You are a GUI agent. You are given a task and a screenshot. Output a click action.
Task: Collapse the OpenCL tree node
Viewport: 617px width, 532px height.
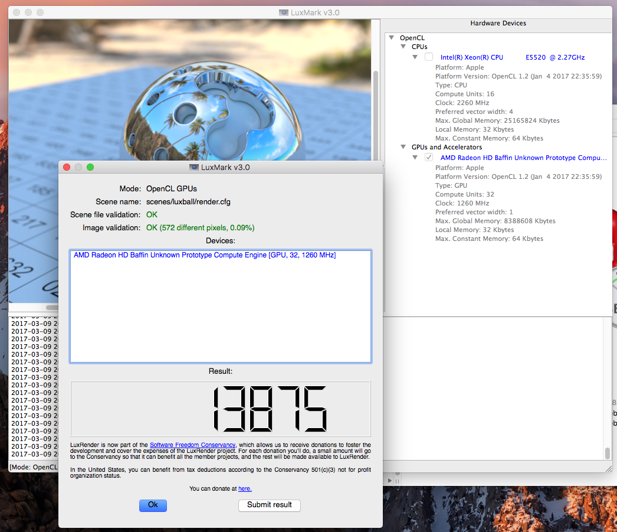pyautogui.click(x=392, y=38)
